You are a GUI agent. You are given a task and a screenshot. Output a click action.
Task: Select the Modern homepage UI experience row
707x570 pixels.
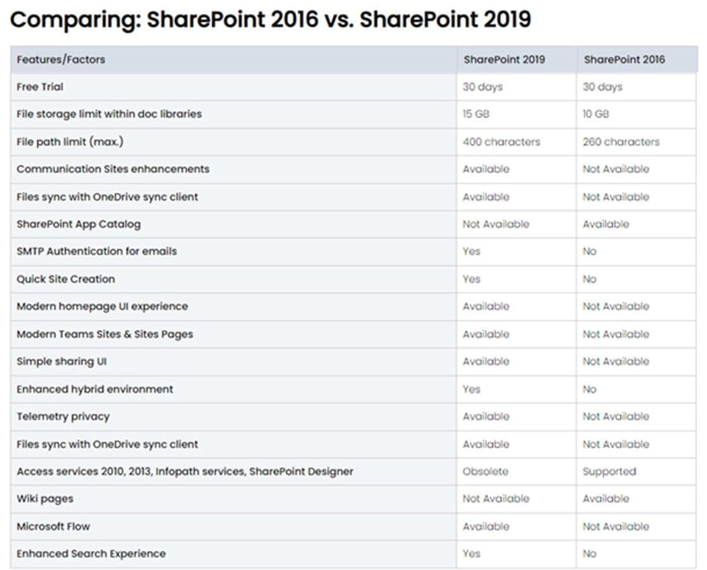pos(353,307)
